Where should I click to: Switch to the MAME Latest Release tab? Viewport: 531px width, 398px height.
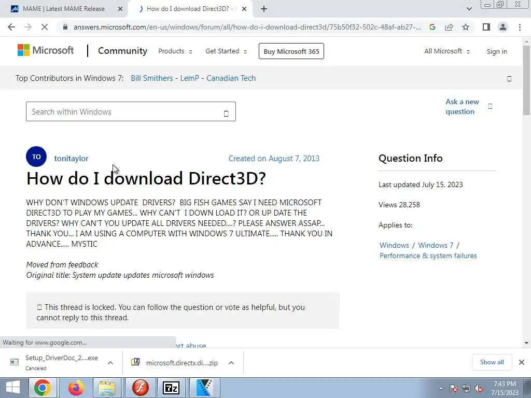[x=64, y=9]
